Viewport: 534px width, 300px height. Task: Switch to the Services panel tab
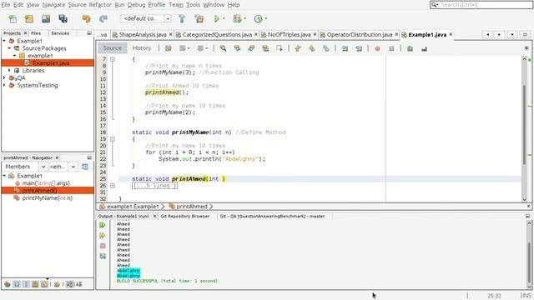click(60, 33)
